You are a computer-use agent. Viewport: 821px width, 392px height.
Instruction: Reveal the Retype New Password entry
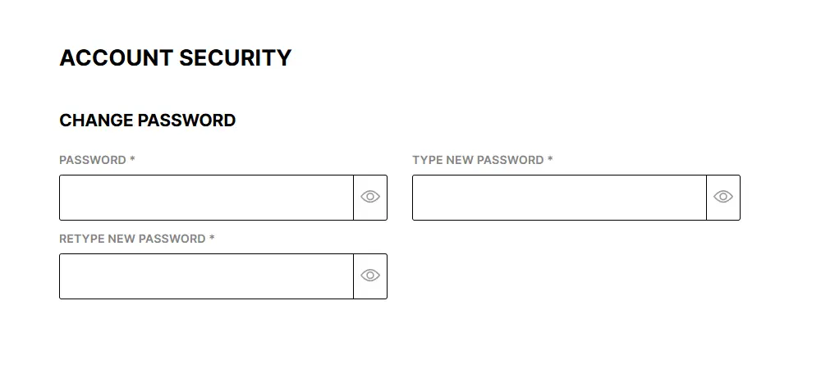point(370,276)
